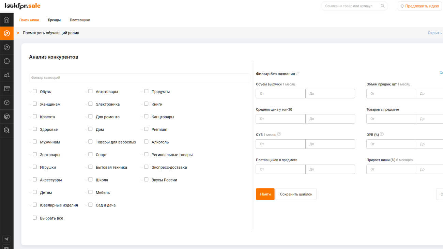Click the Chrome extension sidebar icon
443x249 pixels.
(6, 116)
